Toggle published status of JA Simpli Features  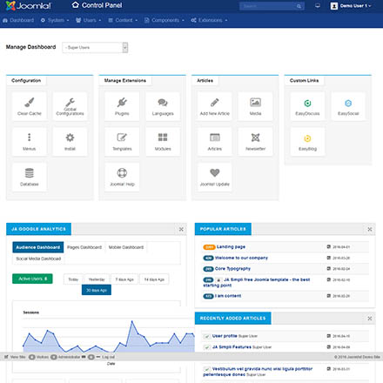coord(206,347)
